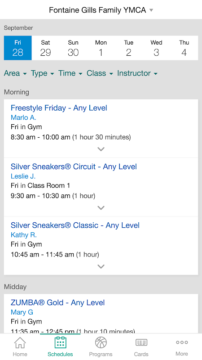Open the Area filter dropdown

click(x=15, y=73)
